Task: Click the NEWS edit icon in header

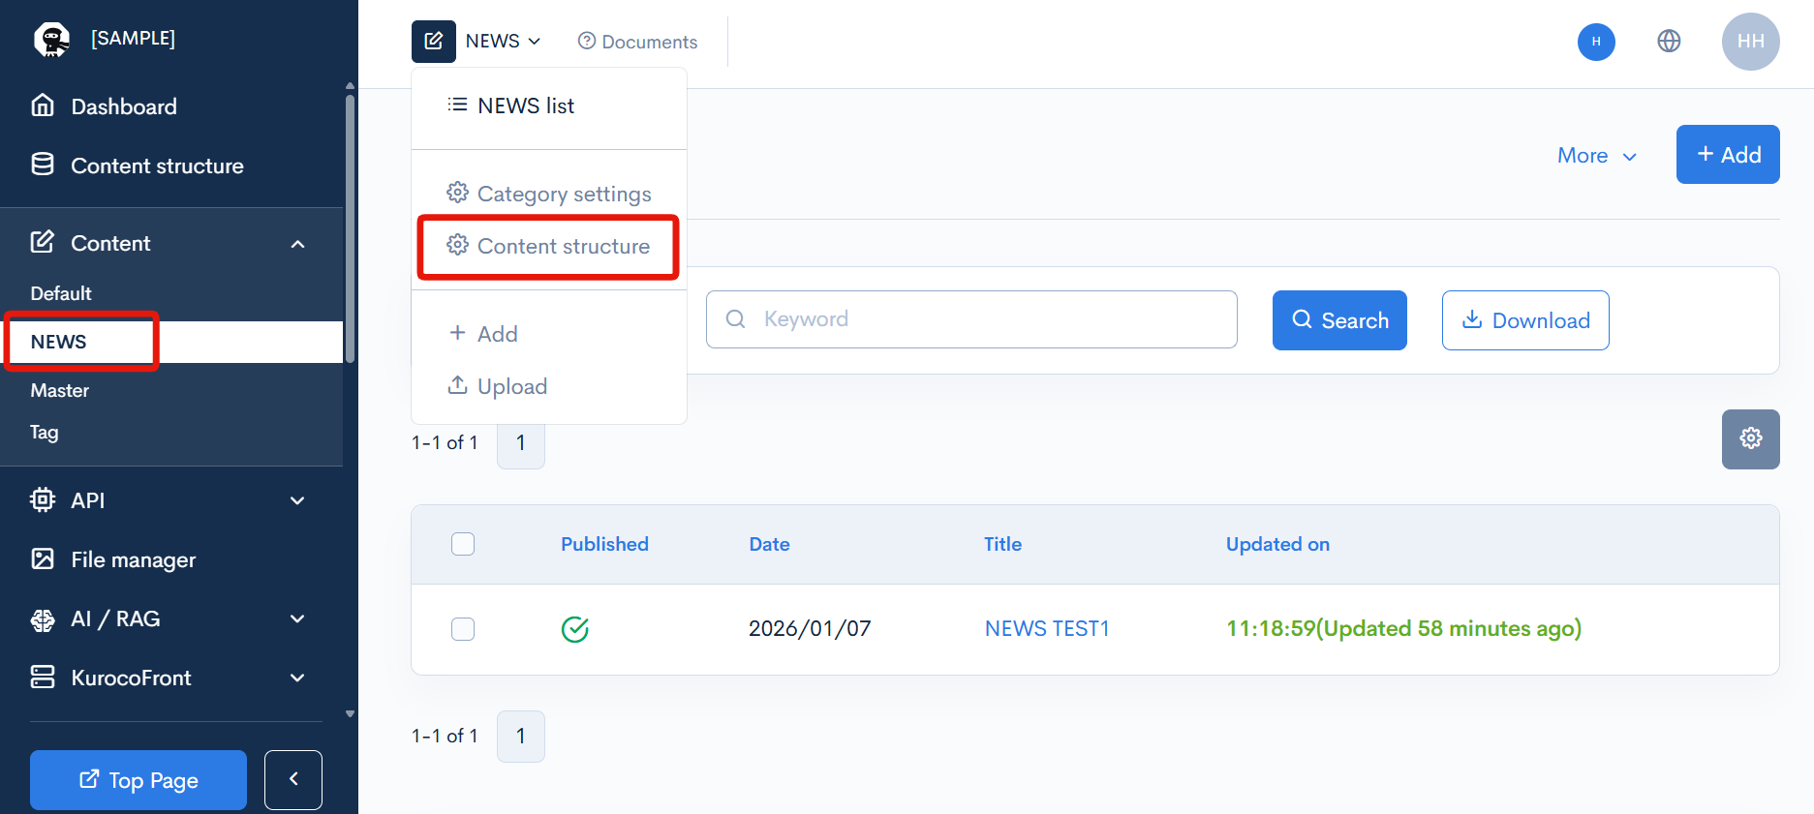Action: pos(434,42)
